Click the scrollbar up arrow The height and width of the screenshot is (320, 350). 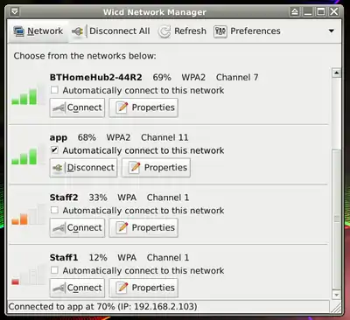pos(337,73)
